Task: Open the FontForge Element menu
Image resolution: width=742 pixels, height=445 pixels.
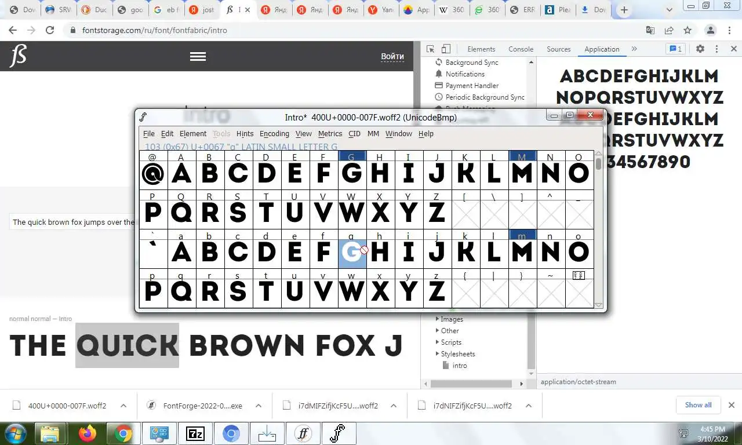Action: click(193, 134)
